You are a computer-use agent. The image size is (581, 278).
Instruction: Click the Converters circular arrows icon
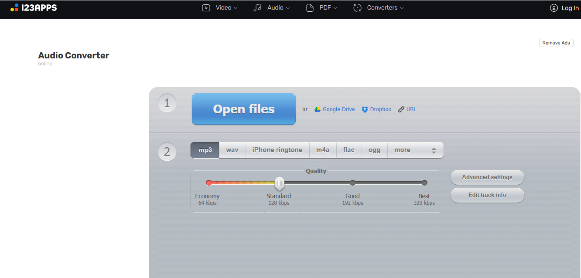(358, 8)
